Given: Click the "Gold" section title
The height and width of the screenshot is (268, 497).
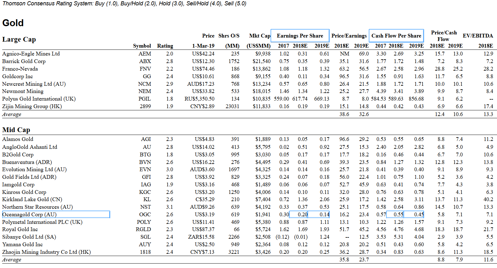Looking at the screenshot, I should tap(13, 23).
